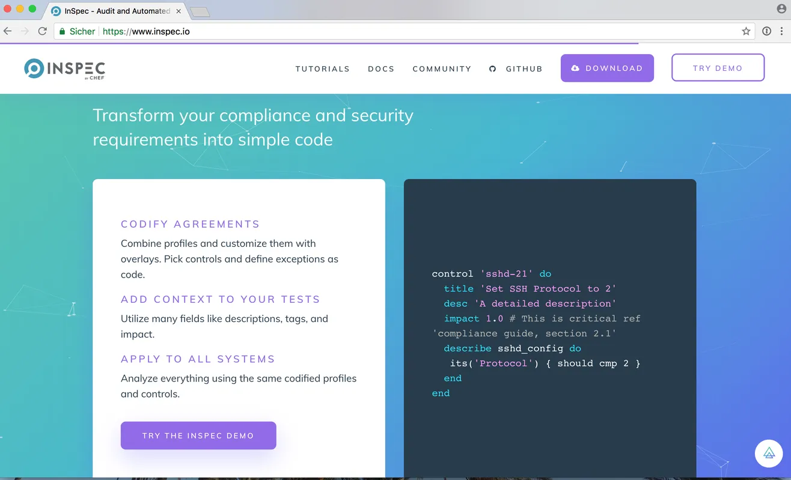Open the Tutorials navigation link
Image resolution: width=791 pixels, height=480 pixels.
(322, 68)
